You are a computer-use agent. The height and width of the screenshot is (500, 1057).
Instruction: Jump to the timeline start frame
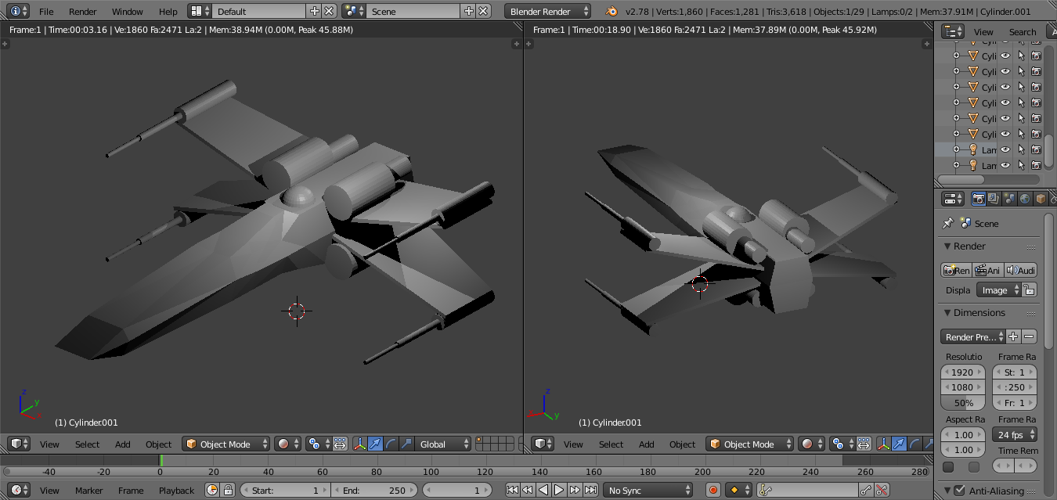click(512, 490)
